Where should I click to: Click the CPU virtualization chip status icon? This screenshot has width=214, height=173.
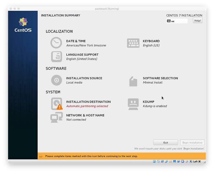click(182, 161)
